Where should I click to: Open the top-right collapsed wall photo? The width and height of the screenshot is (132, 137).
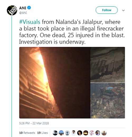(108, 65)
